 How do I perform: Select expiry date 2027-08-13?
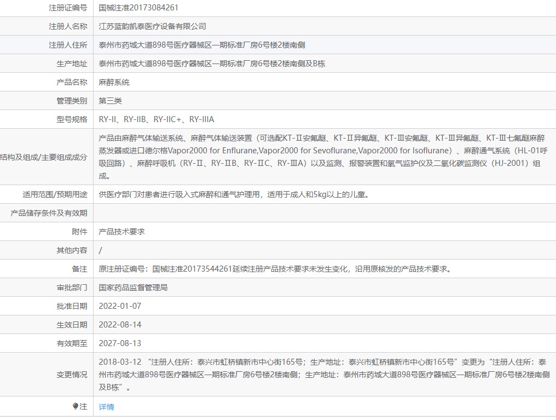tap(120, 343)
